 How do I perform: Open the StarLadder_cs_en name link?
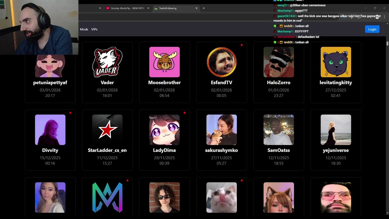coord(107,150)
